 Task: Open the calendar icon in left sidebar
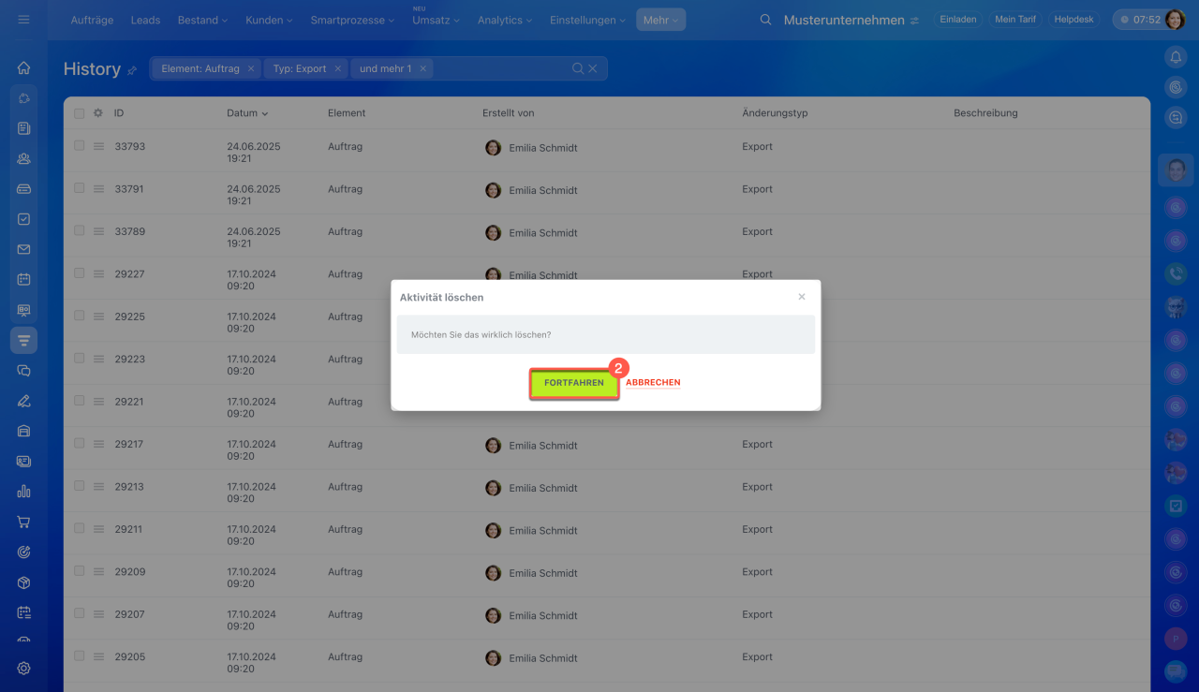tap(23, 279)
